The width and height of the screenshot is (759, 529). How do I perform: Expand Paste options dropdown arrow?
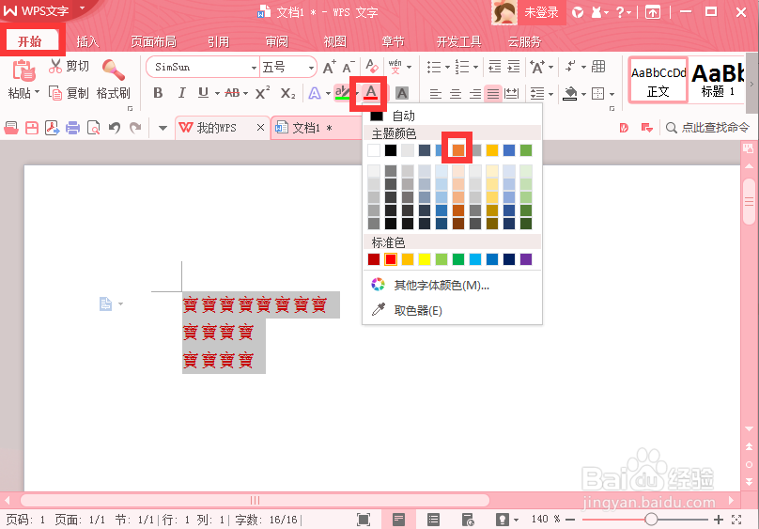click(x=37, y=91)
